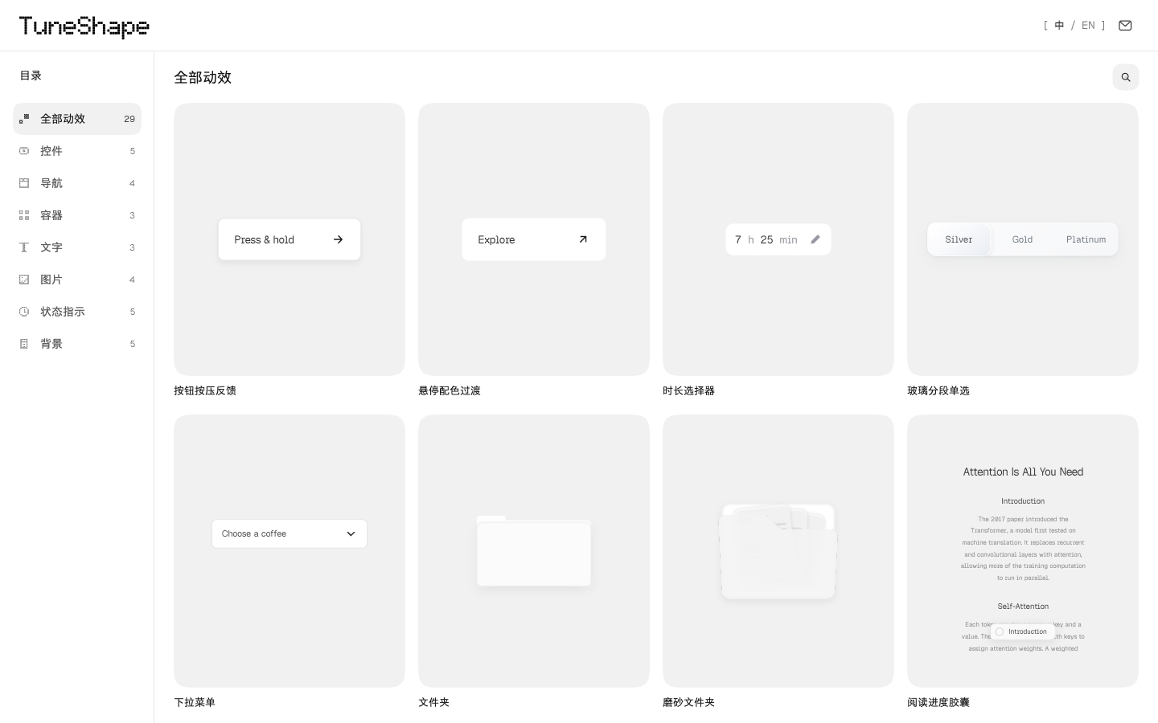Image resolution: width=1158 pixels, height=723 pixels.
Task: Select the Silver segment option
Action: [959, 239]
